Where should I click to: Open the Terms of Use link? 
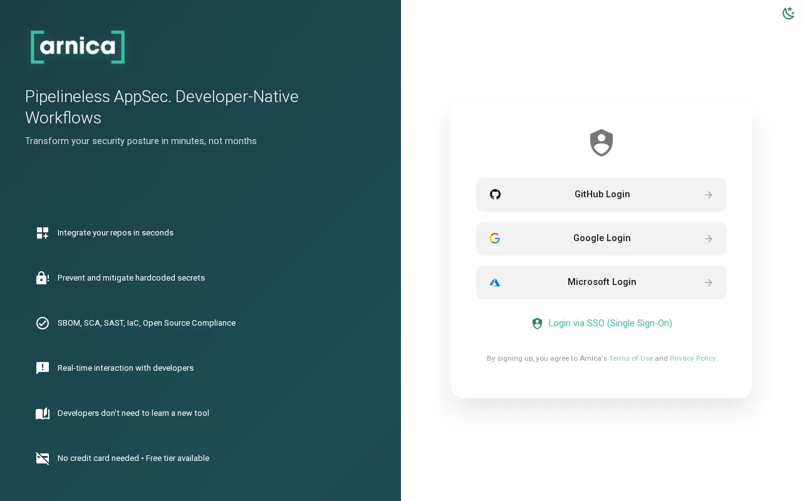[631, 358]
